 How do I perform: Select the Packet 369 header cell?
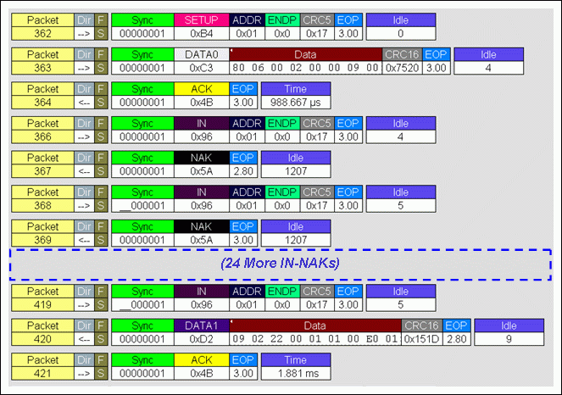(42, 233)
